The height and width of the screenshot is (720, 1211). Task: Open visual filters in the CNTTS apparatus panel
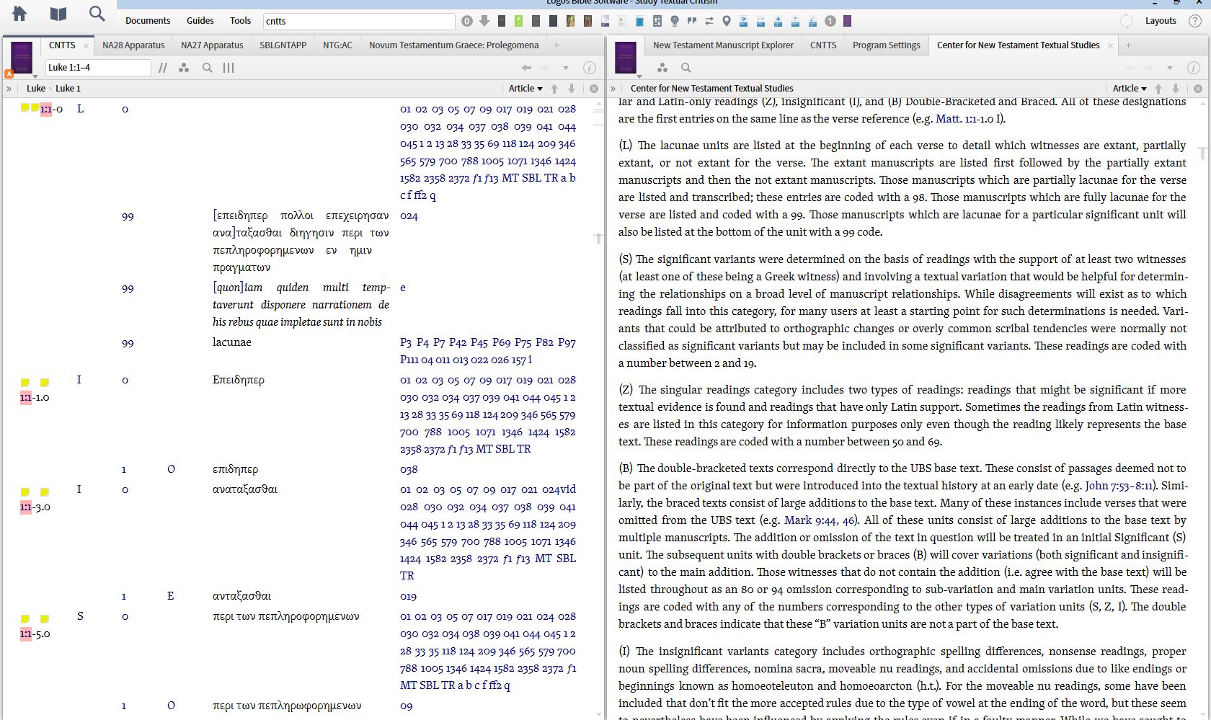184,68
